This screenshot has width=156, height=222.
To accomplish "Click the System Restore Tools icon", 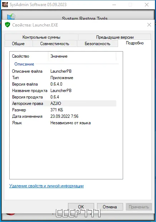I will coord(11,16).
